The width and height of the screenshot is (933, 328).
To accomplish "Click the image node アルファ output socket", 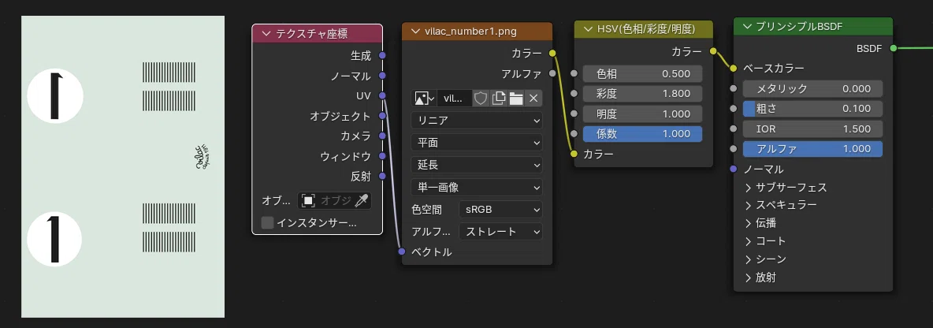I will point(552,73).
